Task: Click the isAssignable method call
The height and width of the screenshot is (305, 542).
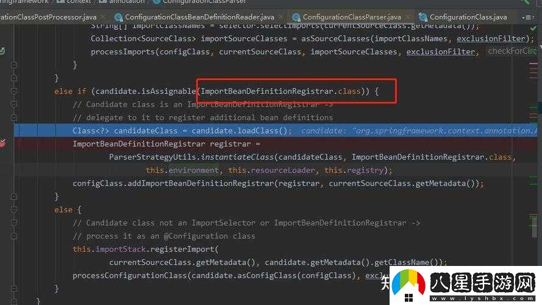Action: (x=169, y=91)
